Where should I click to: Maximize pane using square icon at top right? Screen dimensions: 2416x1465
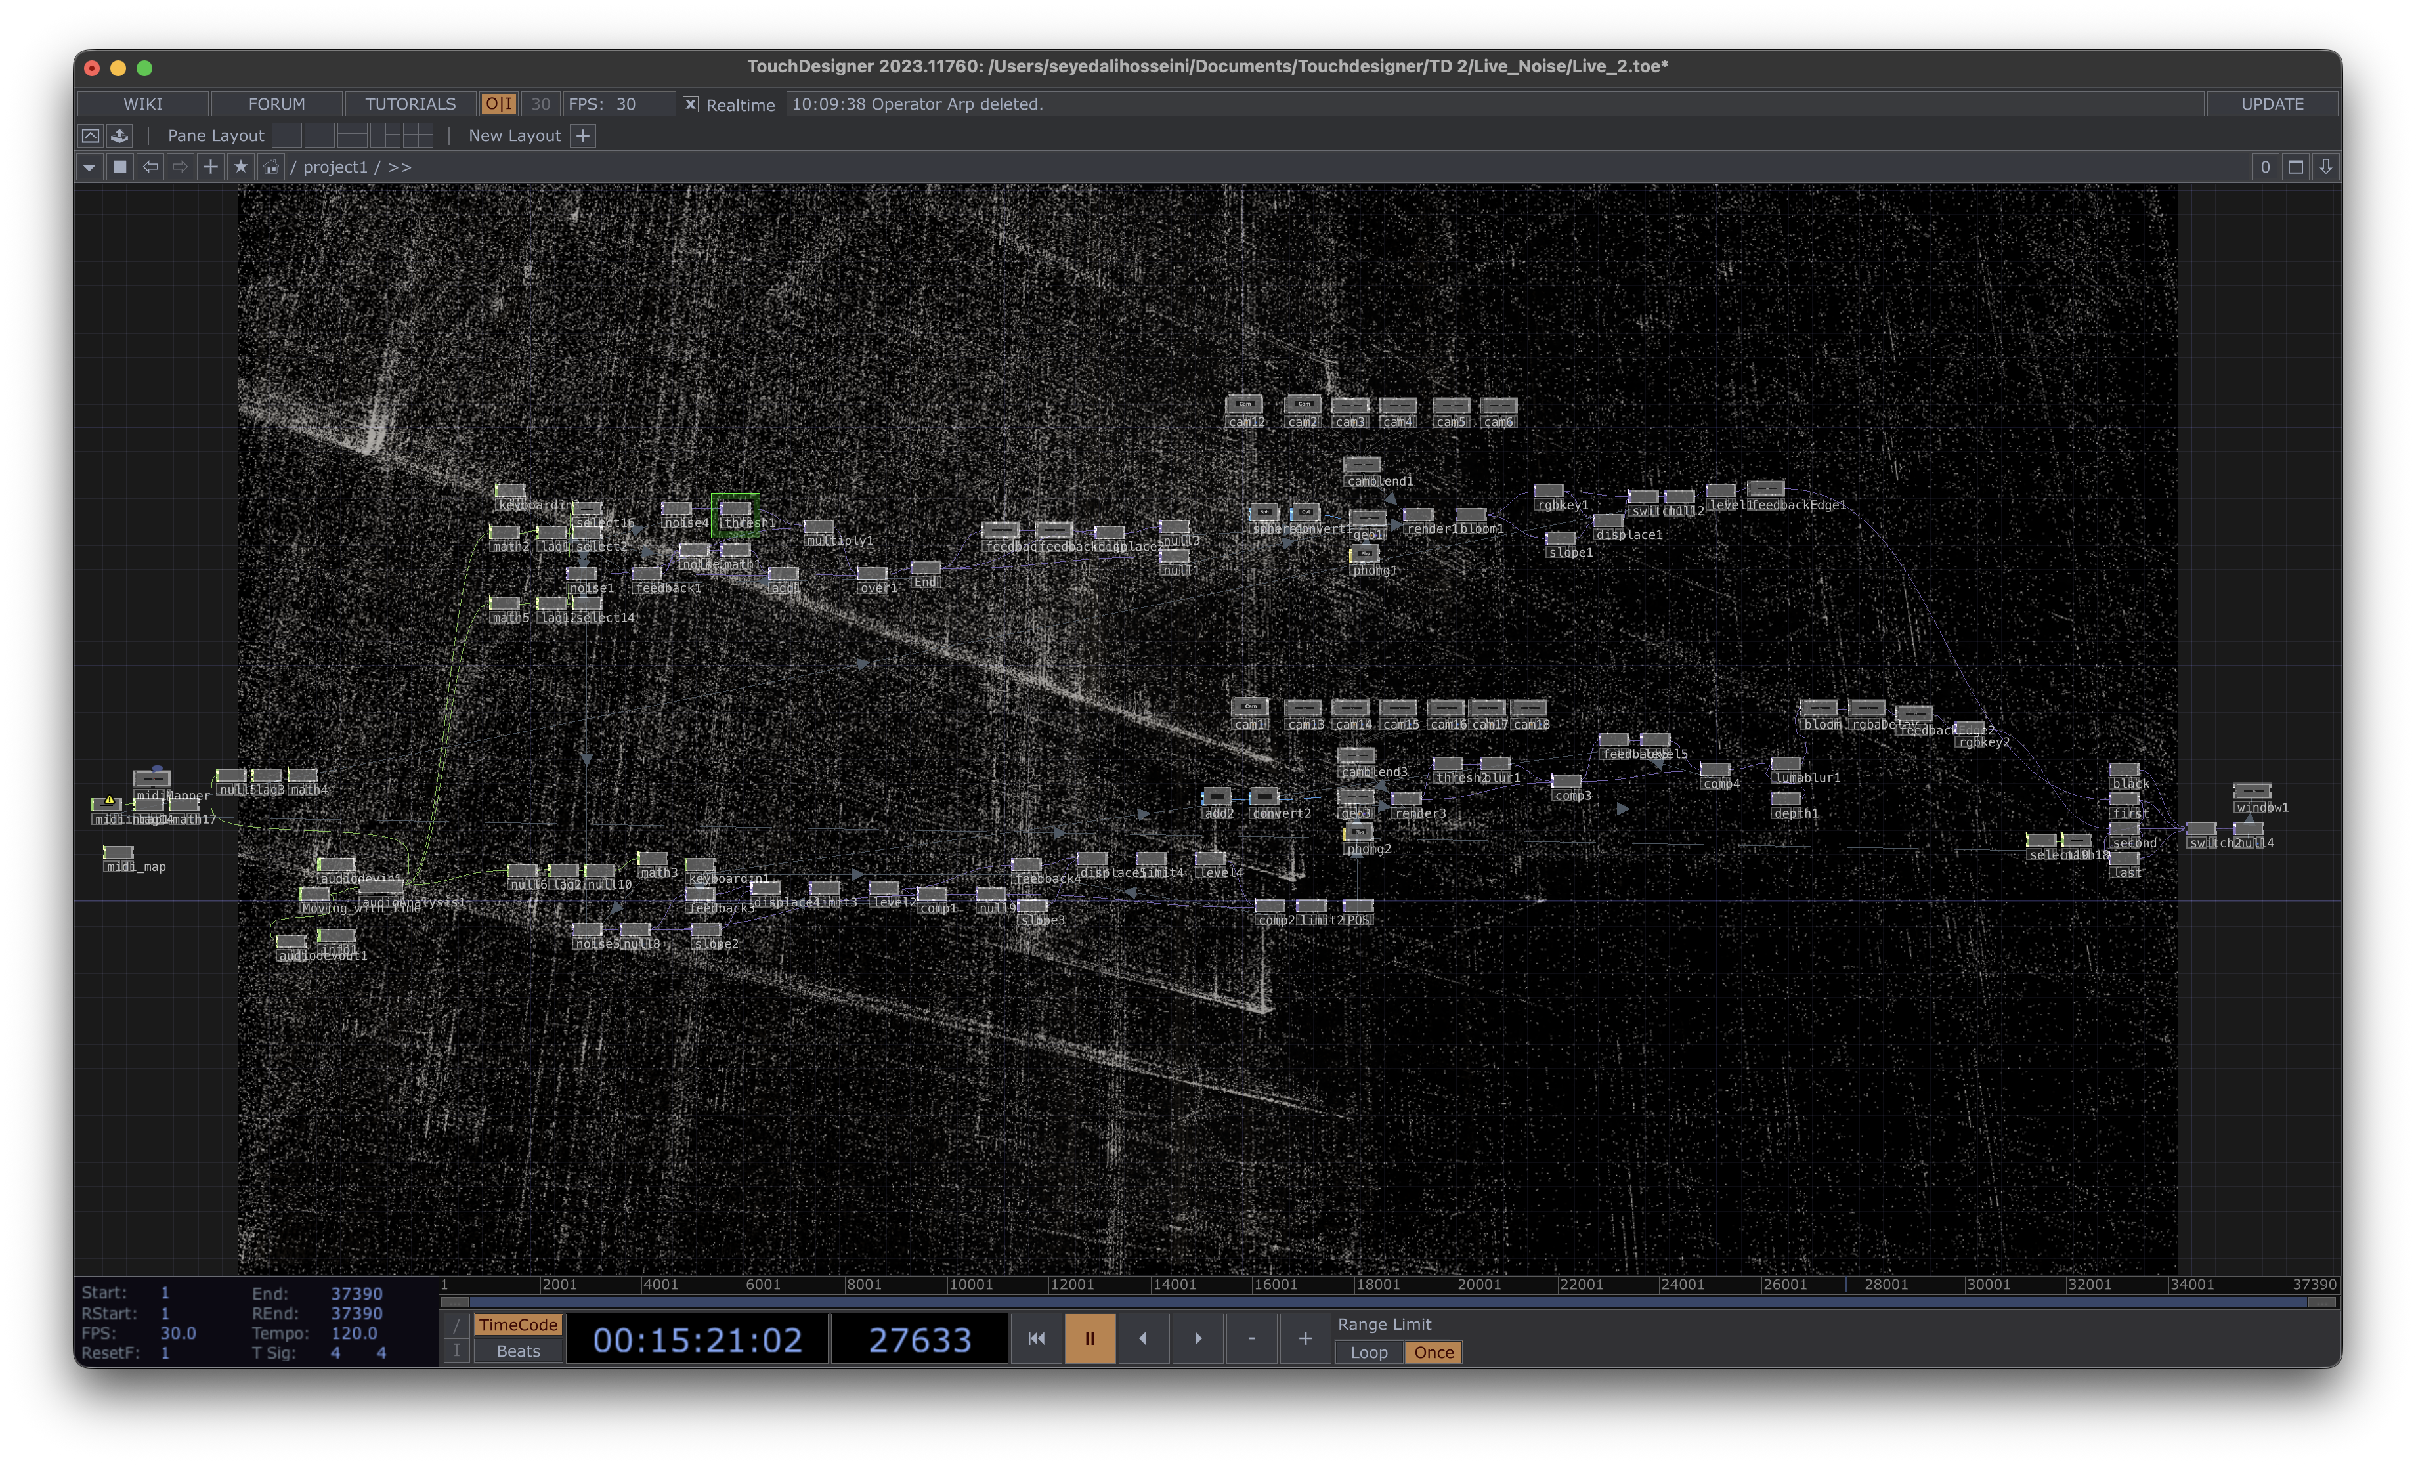coord(2295,167)
